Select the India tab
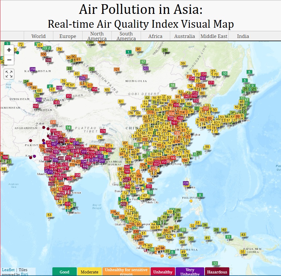This screenshot has width=281, height=276. coord(243,36)
